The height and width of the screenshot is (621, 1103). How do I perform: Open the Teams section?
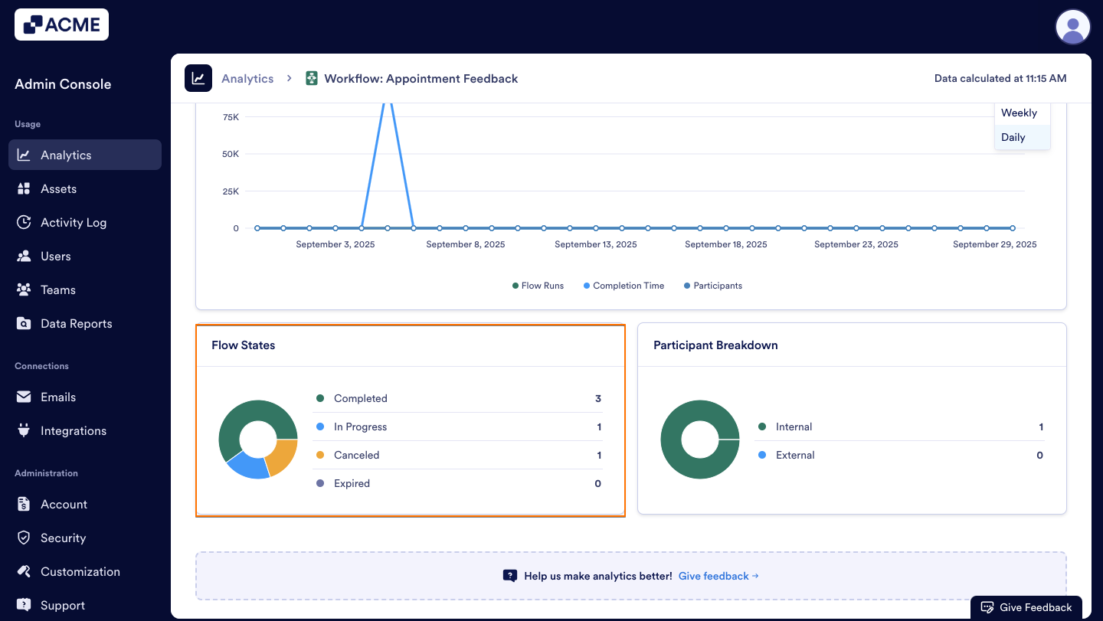25,289
